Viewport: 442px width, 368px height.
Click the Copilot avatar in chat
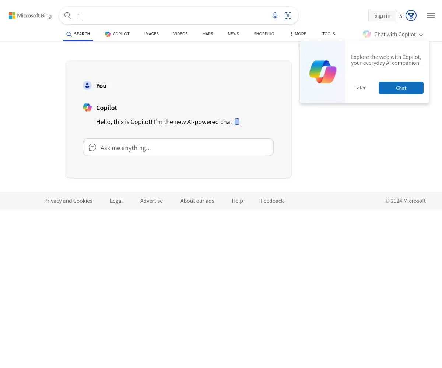[87, 107]
